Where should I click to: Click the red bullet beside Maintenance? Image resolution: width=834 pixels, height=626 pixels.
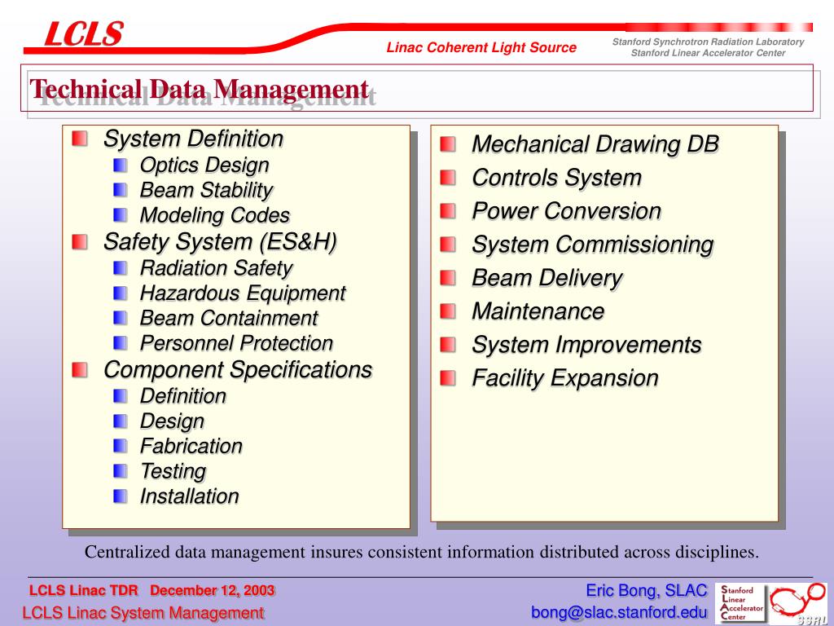click(449, 311)
